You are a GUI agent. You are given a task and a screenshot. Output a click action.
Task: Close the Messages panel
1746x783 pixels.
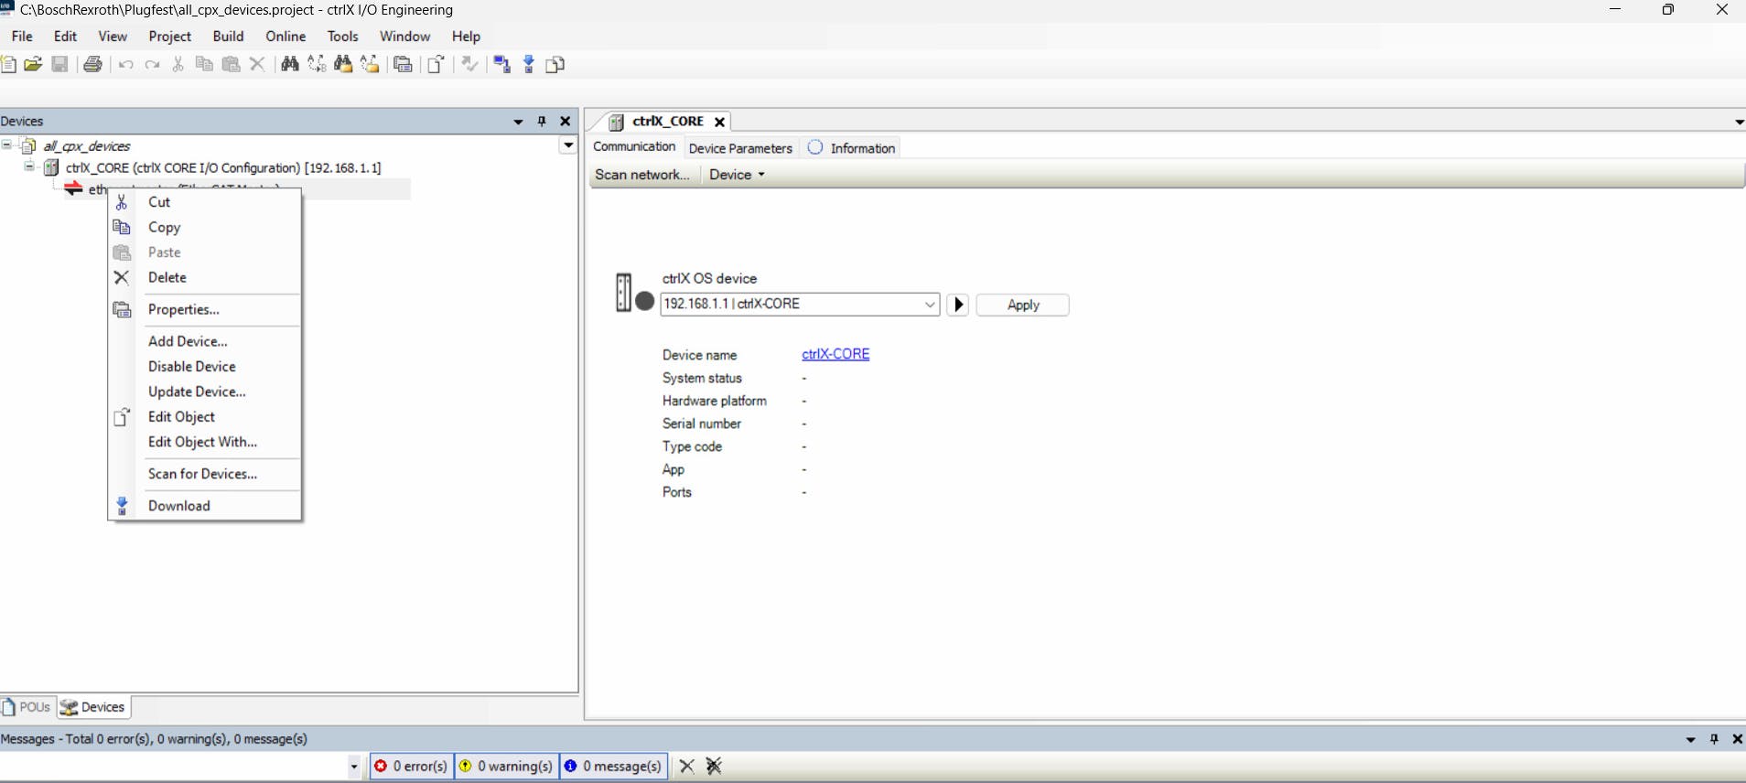[x=1737, y=739]
